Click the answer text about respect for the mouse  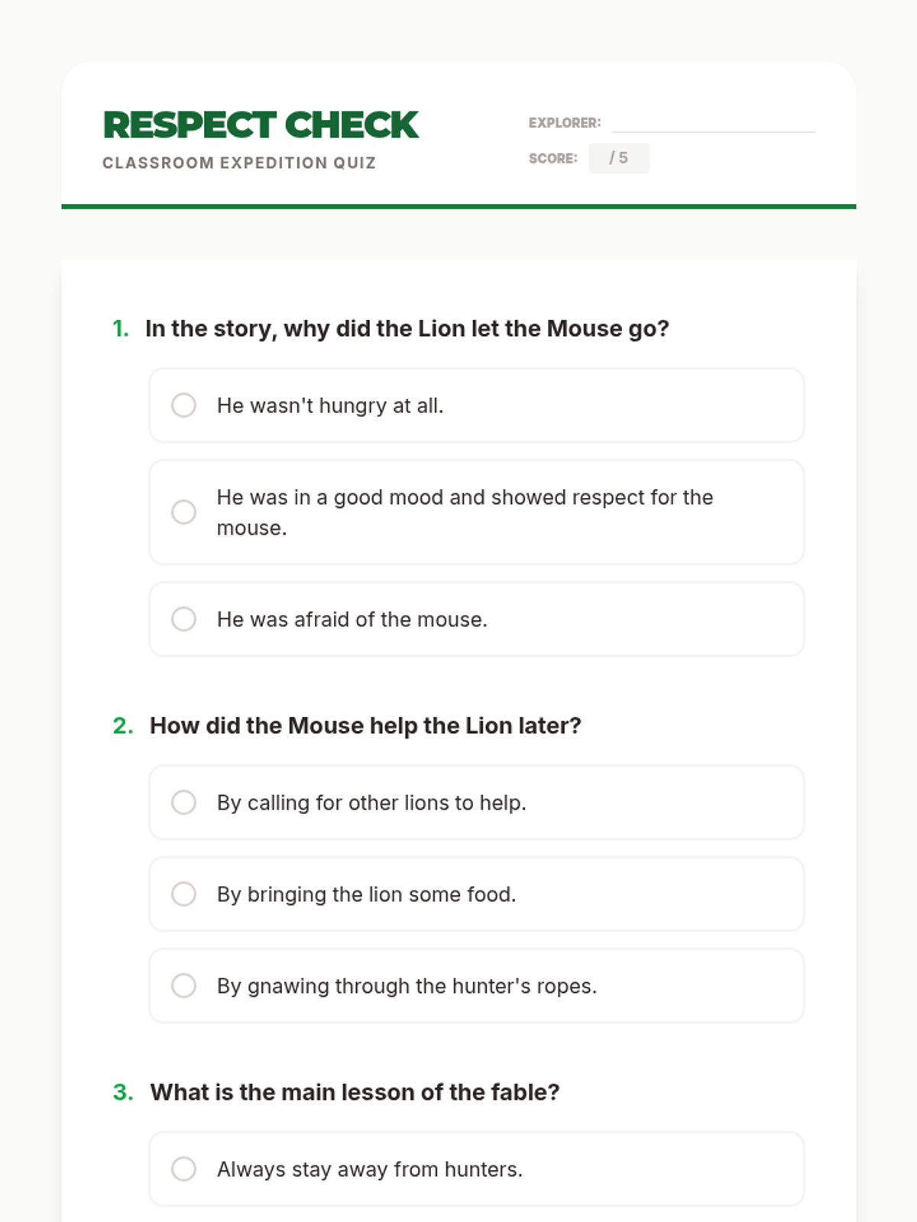point(465,512)
